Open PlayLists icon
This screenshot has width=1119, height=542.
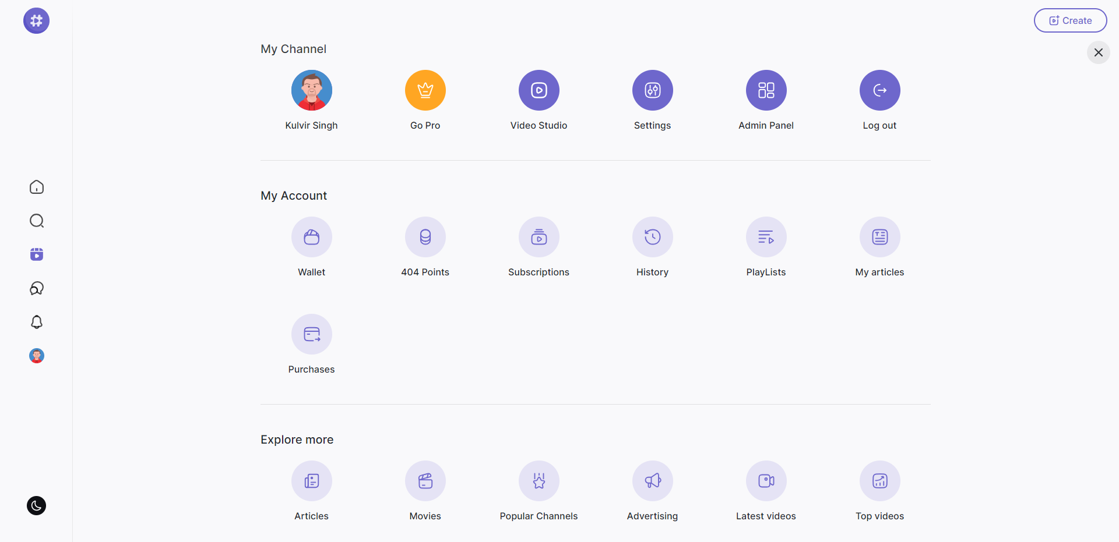click(x=766, y=237)
